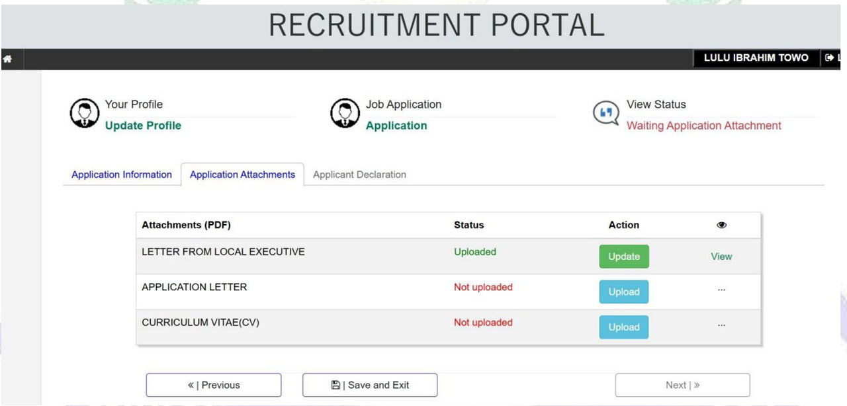Switch to Application Information tab
Image resolution: width=847 pixels, height=406 pixels.
pos(122,175)
